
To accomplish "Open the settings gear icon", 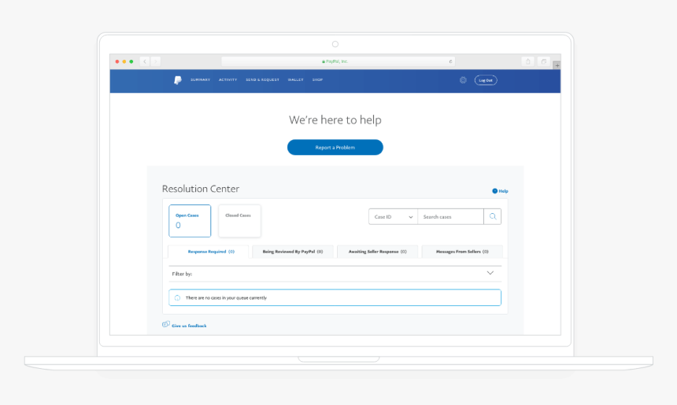I will pyautogui.click(x=463, y=80).
